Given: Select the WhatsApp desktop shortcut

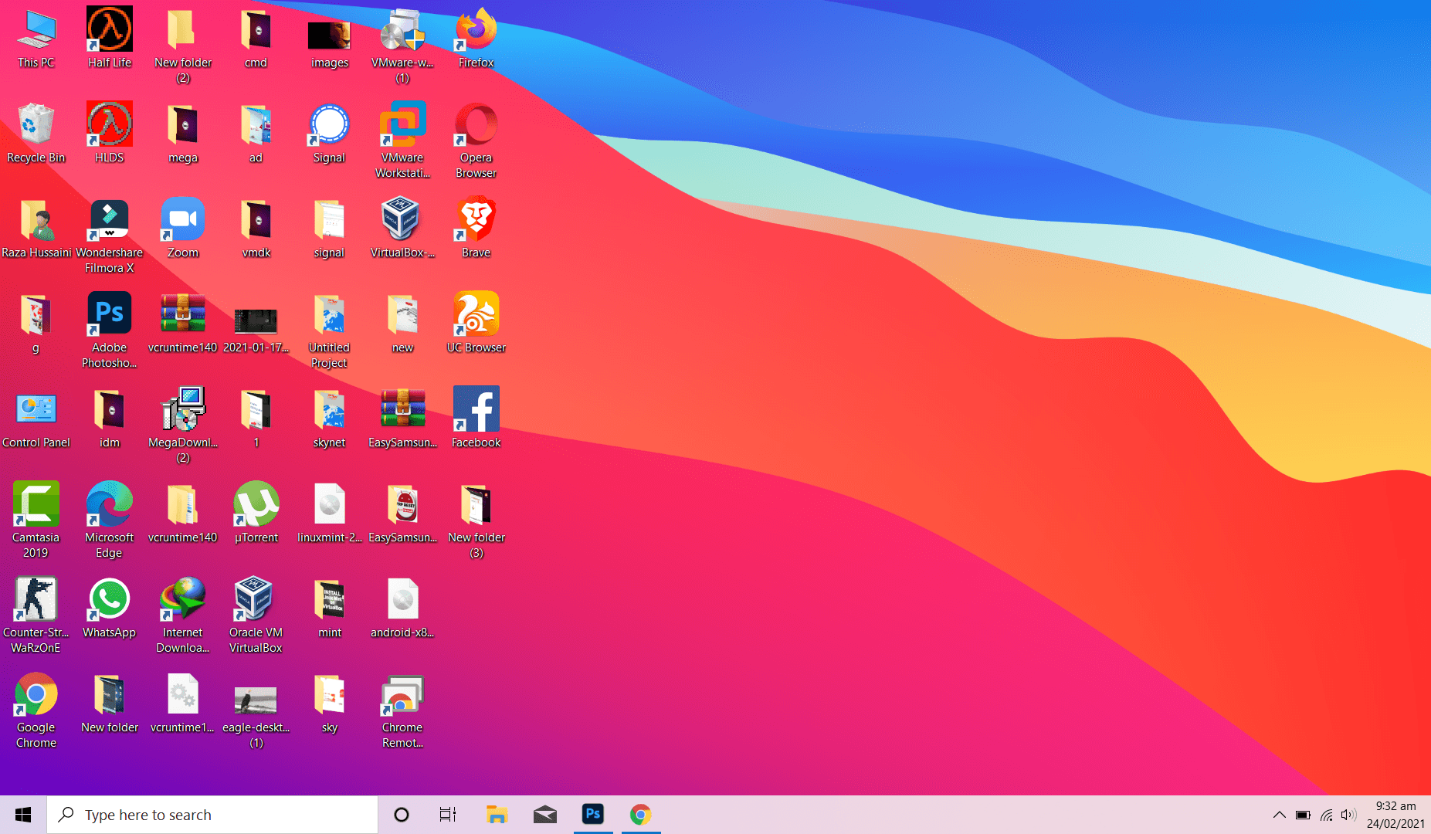Looking at the screenshot, I should click(x=109, y=601).
